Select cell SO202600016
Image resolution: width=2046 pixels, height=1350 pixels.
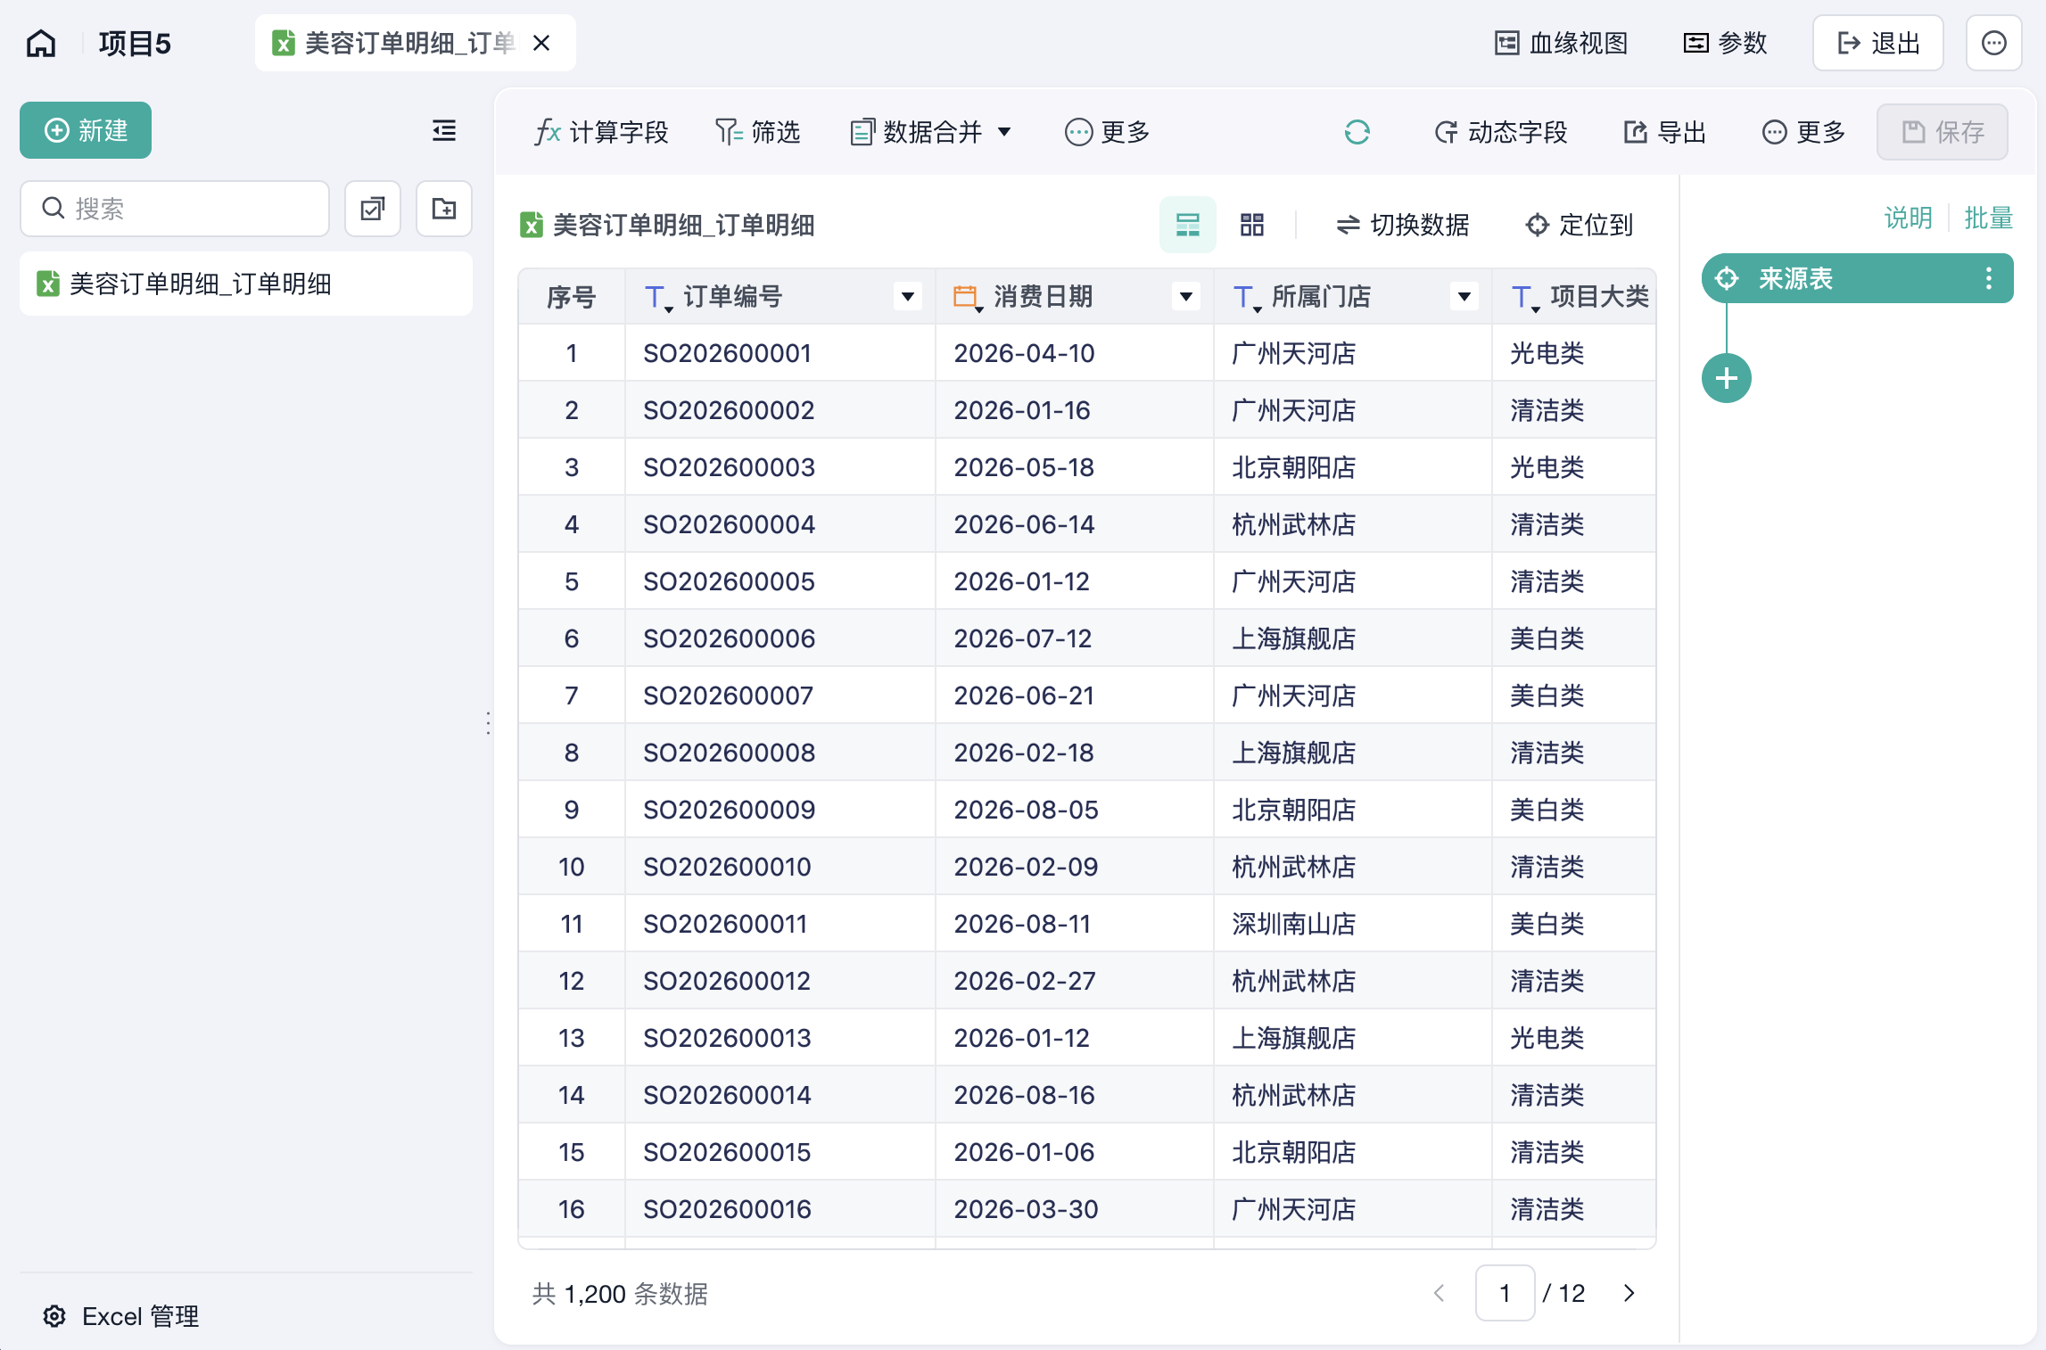pyautogui.click(x=780, y=1209)
